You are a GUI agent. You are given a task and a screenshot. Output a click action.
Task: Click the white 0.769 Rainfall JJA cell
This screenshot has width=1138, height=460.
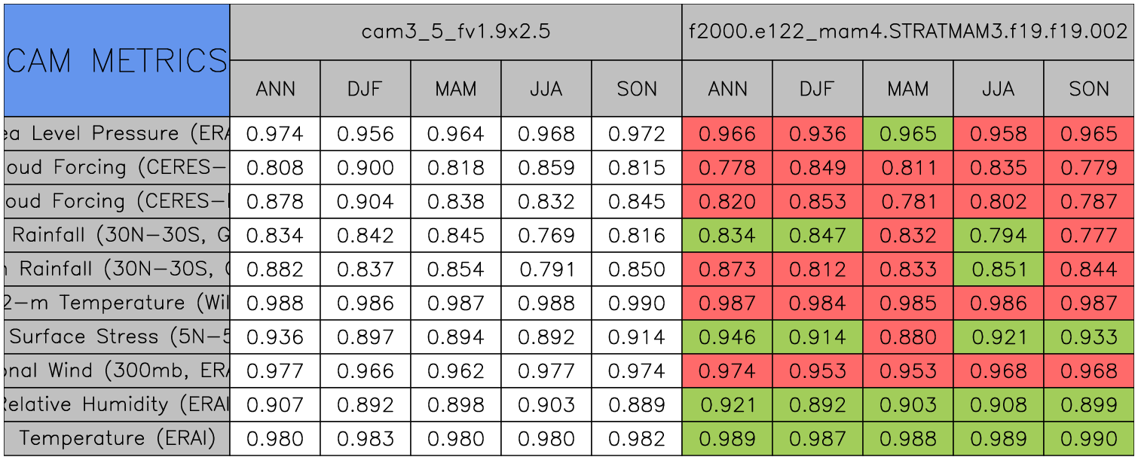[x=546, y=236]
